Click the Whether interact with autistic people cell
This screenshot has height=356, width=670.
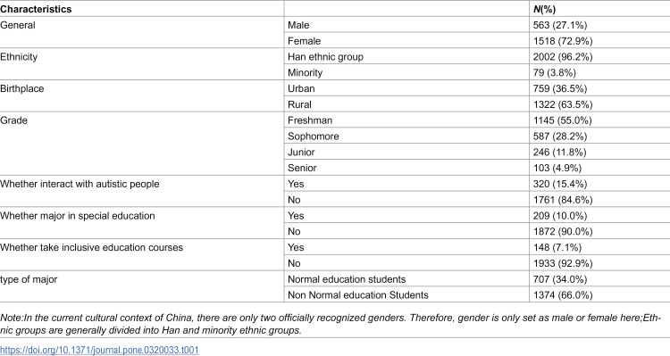tap(80, 184)
